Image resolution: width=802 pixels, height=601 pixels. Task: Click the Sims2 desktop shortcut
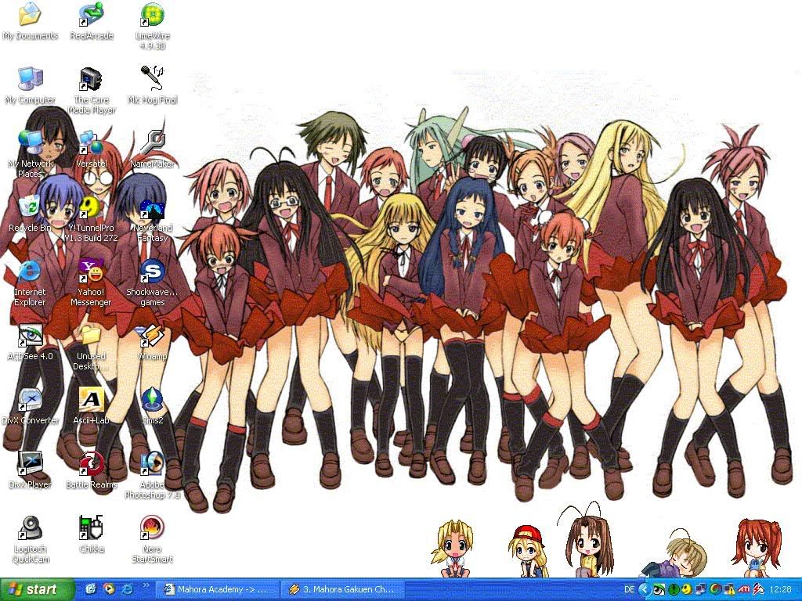pyautogui.click(x=152, y=401)
